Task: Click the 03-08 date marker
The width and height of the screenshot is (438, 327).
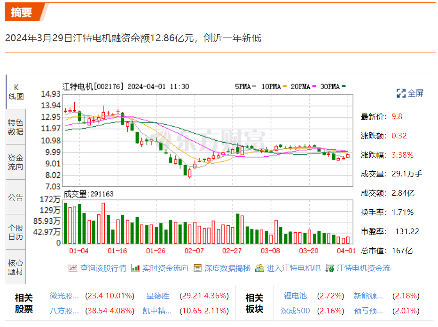Action: tap(270, 251)
